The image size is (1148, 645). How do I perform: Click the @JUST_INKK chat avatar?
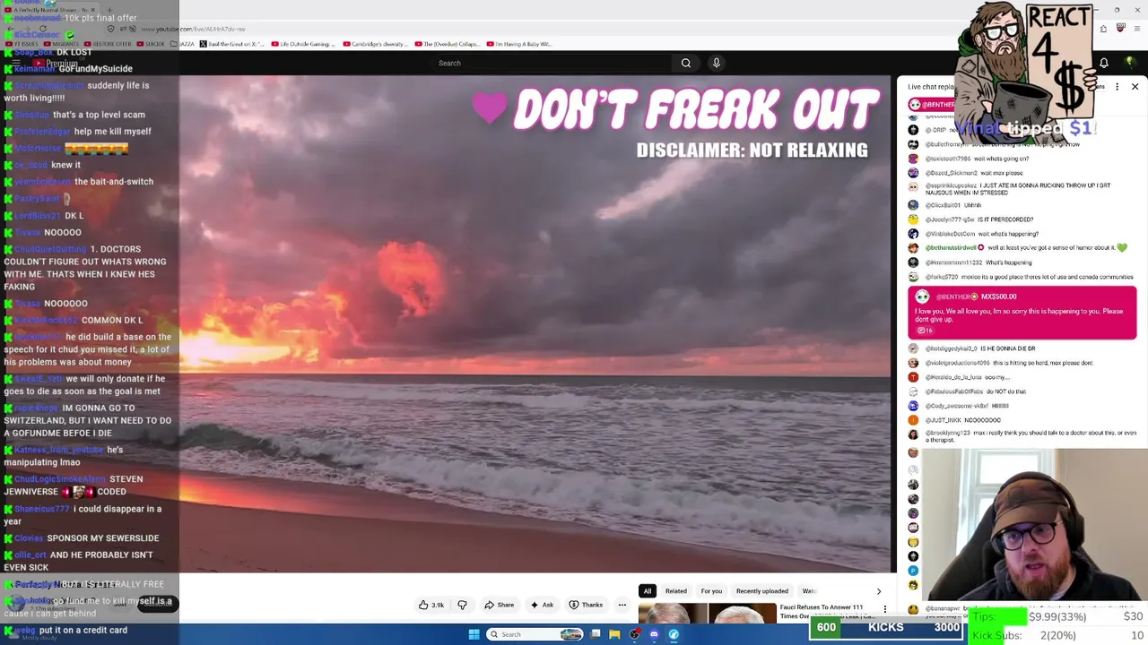(913, 420)
